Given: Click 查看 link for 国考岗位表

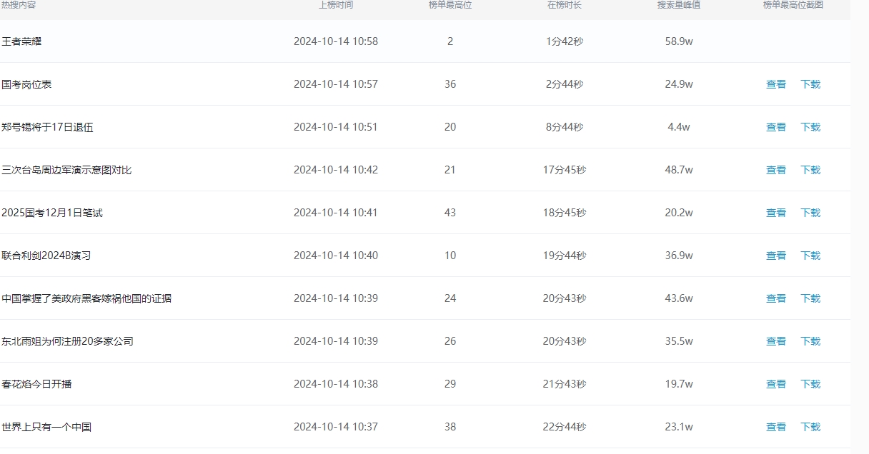Looking at the screenshot, I should point(776,84).
